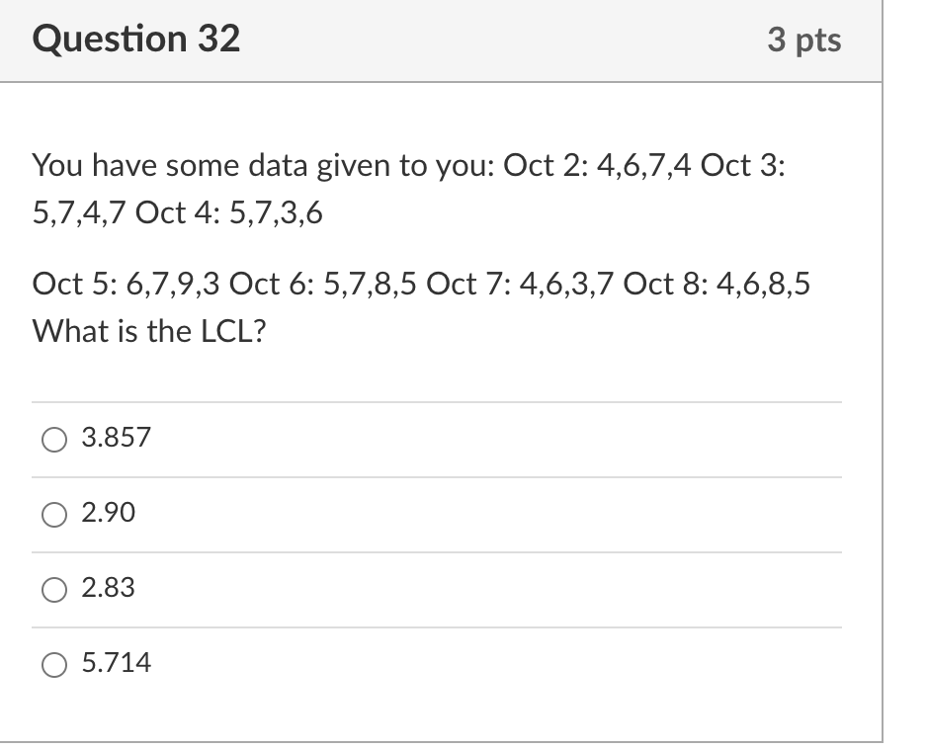Click the question header bar

440,40
